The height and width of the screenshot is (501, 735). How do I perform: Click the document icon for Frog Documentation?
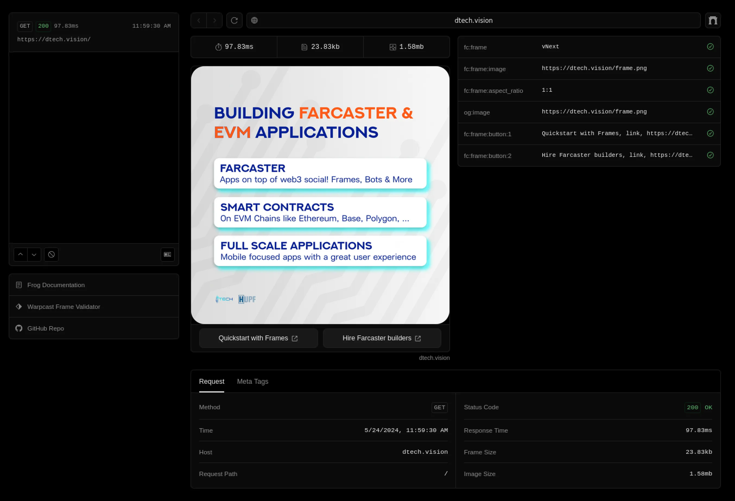pyautogui.click(x=19, y=285)
